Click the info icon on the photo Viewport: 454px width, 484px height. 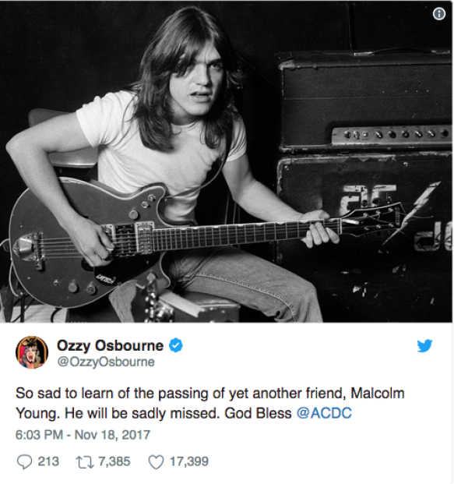439,13
